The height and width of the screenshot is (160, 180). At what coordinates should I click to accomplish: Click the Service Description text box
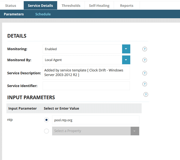pos(86,73)
